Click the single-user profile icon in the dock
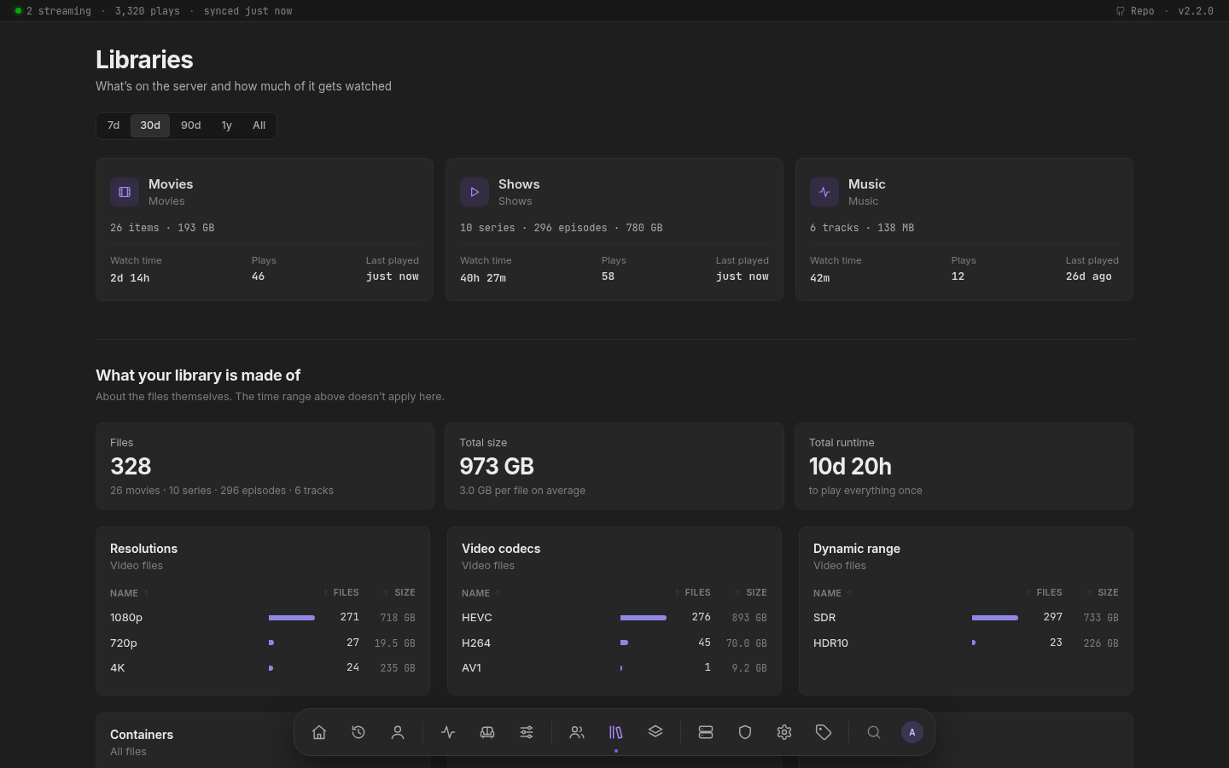 point(398,732)
